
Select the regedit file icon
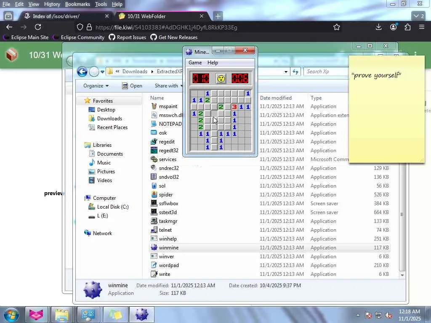(x=154, y=142)
